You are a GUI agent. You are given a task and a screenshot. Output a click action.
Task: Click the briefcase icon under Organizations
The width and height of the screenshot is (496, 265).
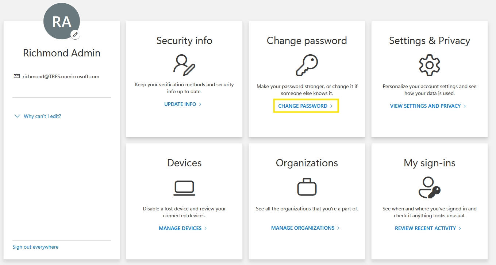307,187
